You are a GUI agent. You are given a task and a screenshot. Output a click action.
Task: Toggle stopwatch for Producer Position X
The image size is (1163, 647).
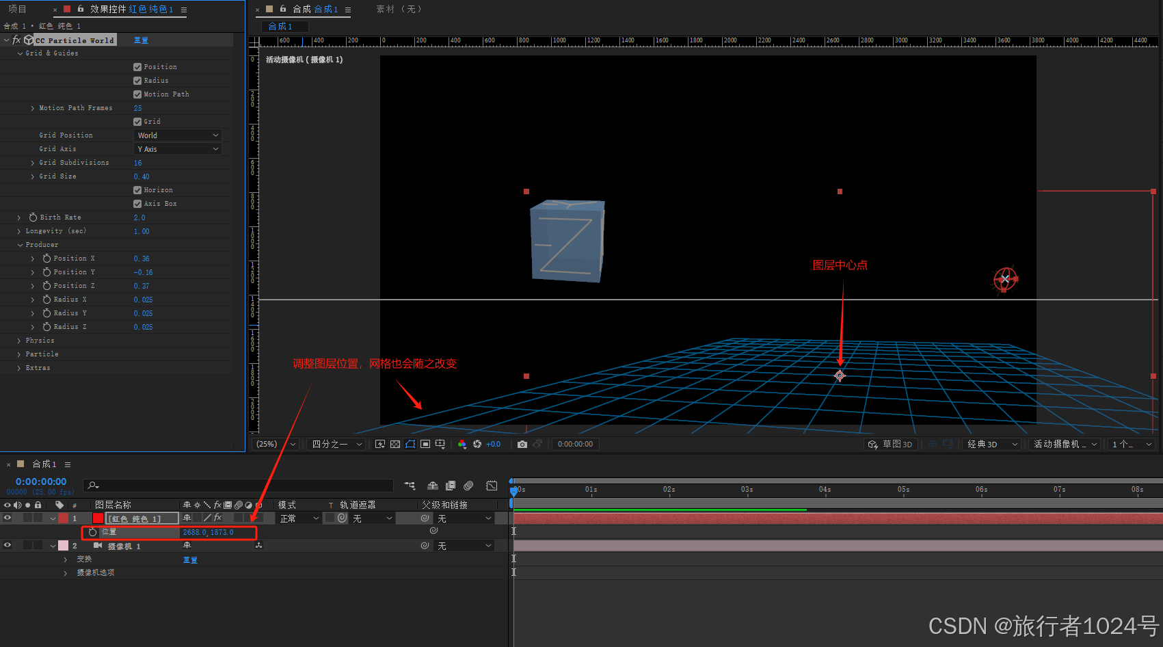(46, 259)
